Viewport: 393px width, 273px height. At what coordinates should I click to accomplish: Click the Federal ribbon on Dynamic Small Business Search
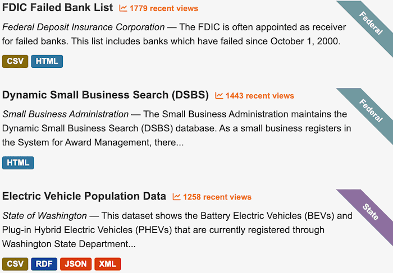(x=369, y=110)
